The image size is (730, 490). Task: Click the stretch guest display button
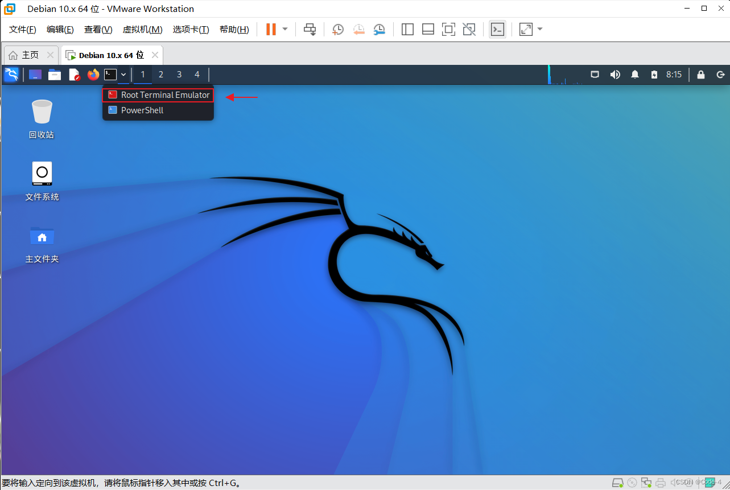point(526,29)
